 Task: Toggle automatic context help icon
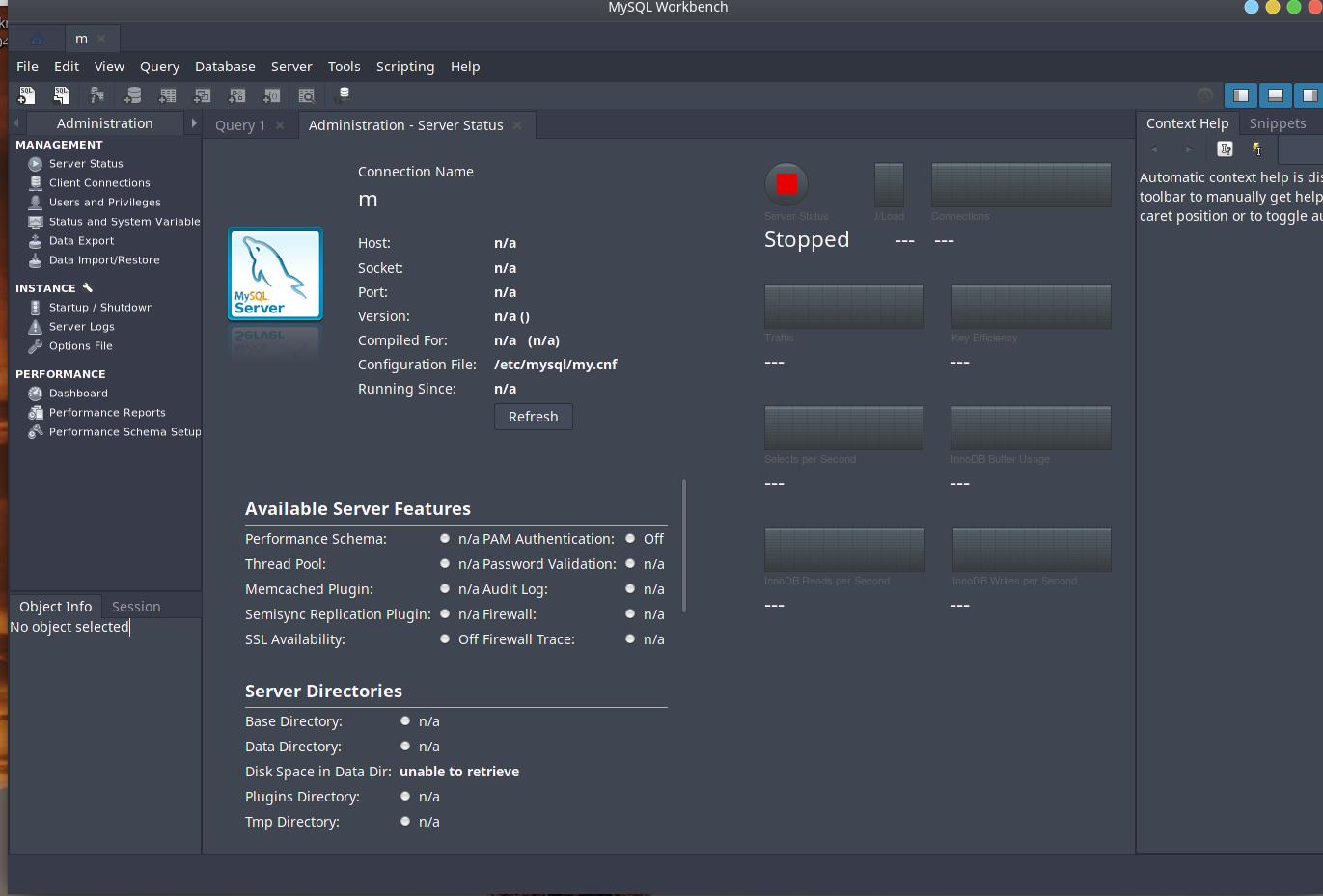coord(1256,149)
